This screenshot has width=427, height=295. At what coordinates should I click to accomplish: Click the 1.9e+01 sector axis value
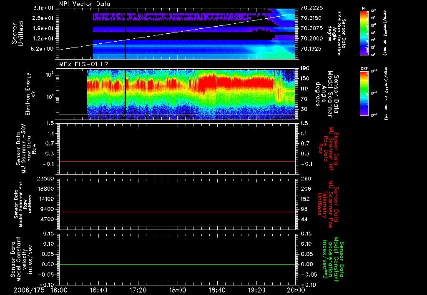(43, 28)
